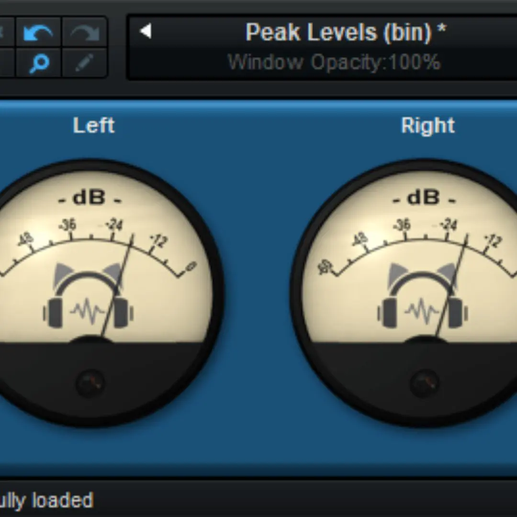Select the blue magnifying glass zoom icon
Viewport: 517px width, 517px height.
39,63
